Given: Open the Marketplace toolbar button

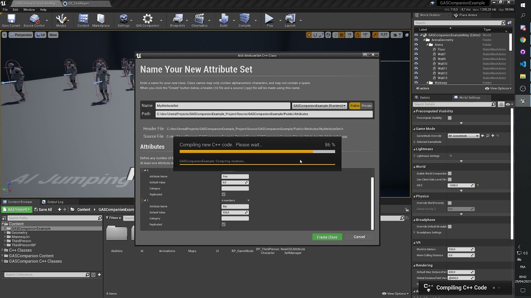Looking at the screenshot, I should [101, 21].
